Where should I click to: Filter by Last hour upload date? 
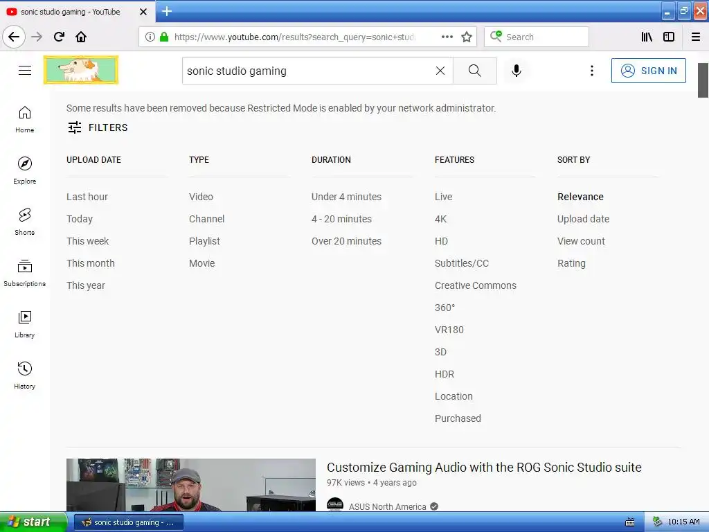[x=87, y=197]
